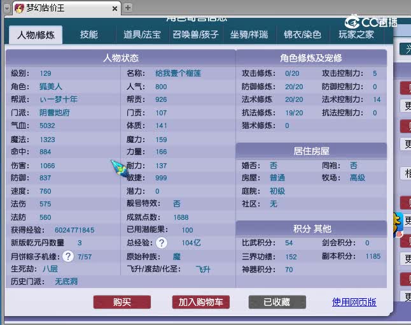Click character name 给我壹个榴莲
Viewport: 411px width, 325px height.
pyautogui.click(x=178, y=73)
